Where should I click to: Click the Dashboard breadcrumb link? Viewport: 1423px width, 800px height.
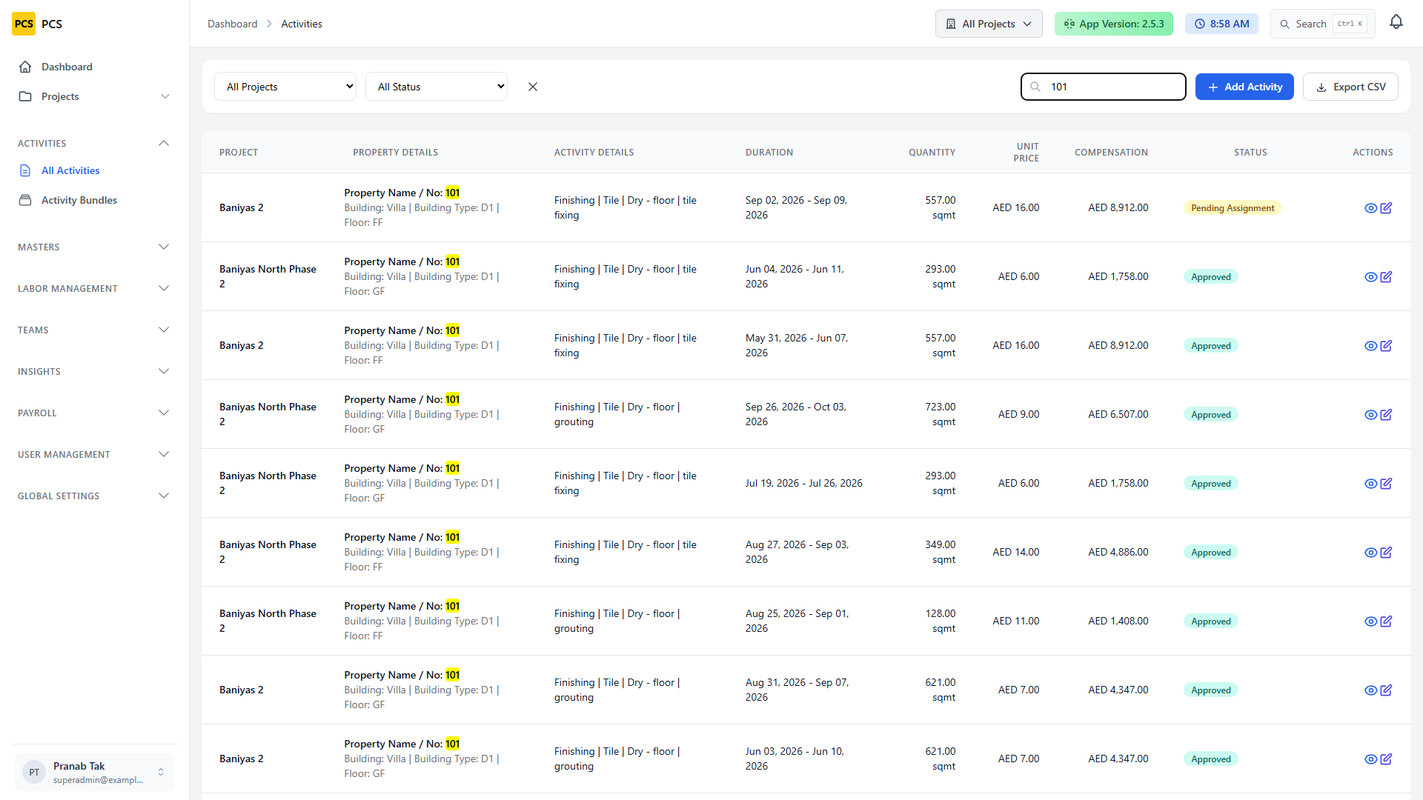(232, 24)
